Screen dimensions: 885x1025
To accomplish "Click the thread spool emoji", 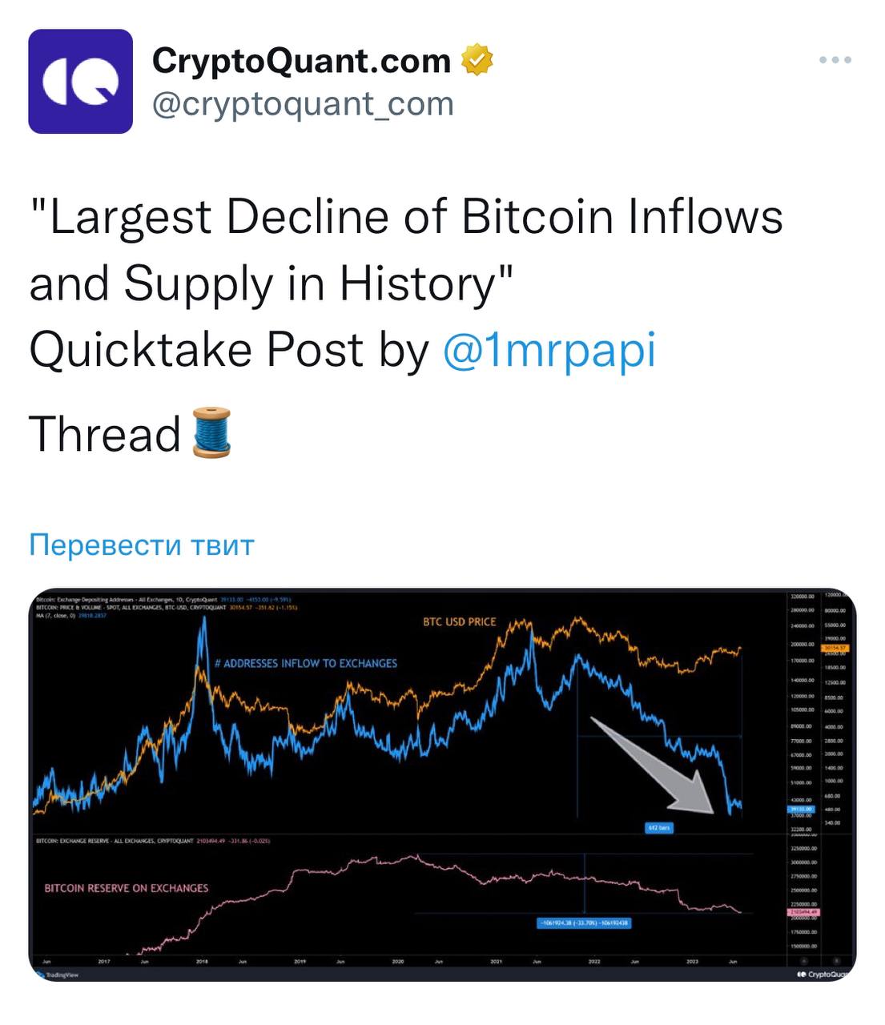I will pos(212,433).
